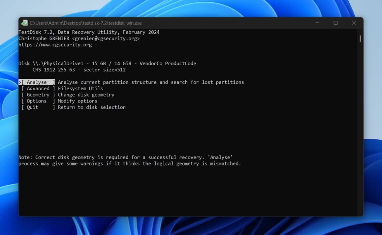Screen dimensions: 382x235
Task: Open the Options entry to modify options
Action: [x=36, y=101]
